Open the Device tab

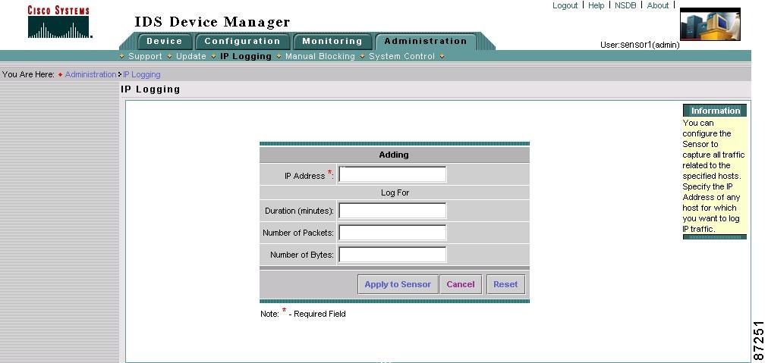[164, 42]
